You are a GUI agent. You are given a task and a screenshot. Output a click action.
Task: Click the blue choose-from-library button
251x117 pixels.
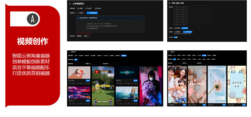click(92, 13)
